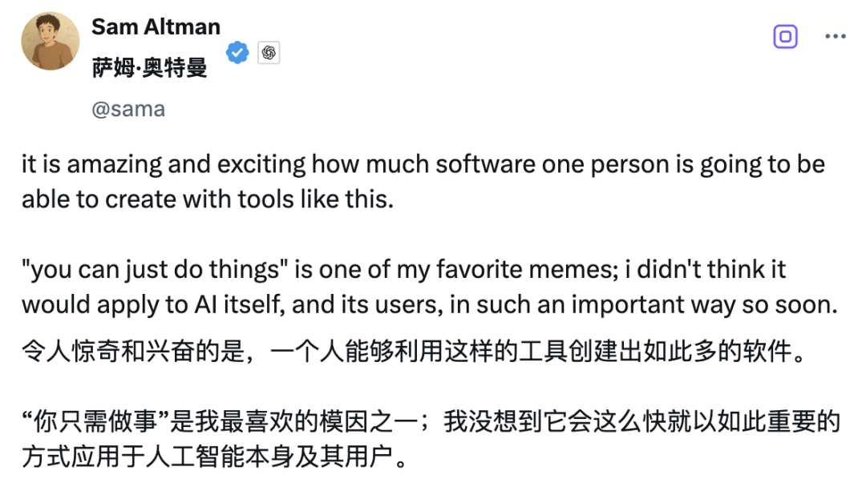Click the @sama username handle
This screenshot has width=866, height=487.
click(x=128, y=108)
